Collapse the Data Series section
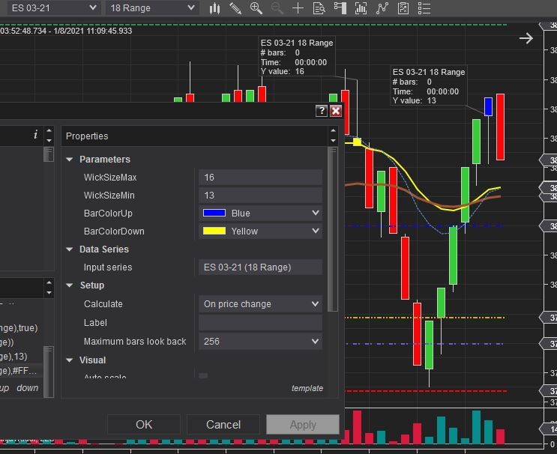The width and height of the screenshot is (557, 454). pos(70,249)
